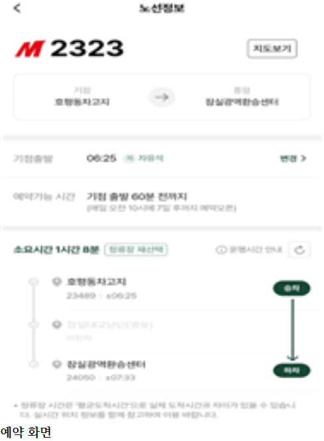
Task: Click the pin icon beside the 호평동차고지 stop
Action: pyautogui.click(x=57, y=281)
